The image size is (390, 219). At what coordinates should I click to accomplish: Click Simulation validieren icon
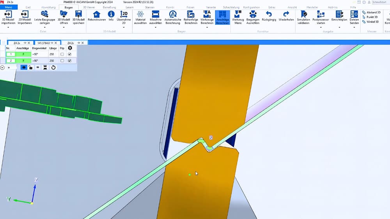[x=303, y=14]
